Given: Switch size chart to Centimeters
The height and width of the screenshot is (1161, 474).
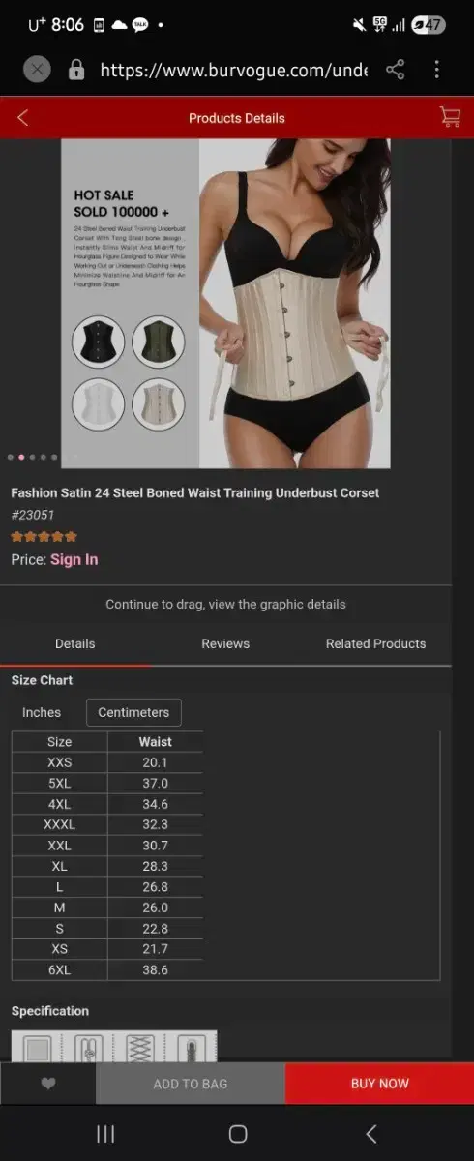Looking at the screenshot, I should point(133,712).
